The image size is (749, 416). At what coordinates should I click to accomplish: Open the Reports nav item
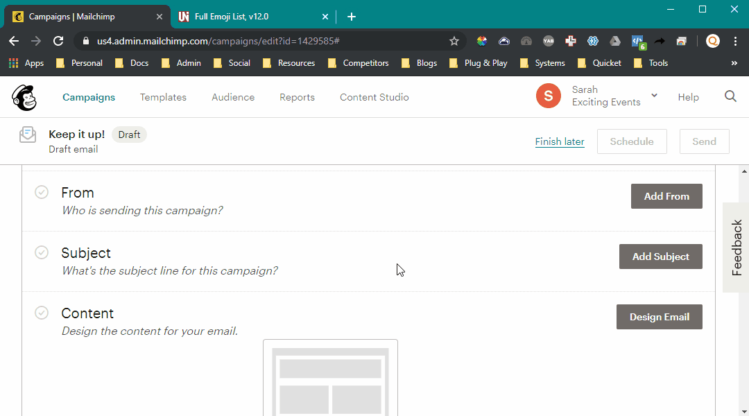pos(297,98)
